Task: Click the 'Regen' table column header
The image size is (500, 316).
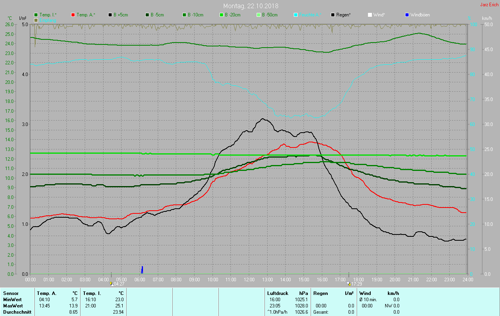Action: pyautogui.click(x=321, y=293)
